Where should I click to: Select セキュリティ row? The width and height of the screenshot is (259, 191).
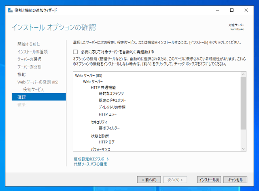point(99,122)
